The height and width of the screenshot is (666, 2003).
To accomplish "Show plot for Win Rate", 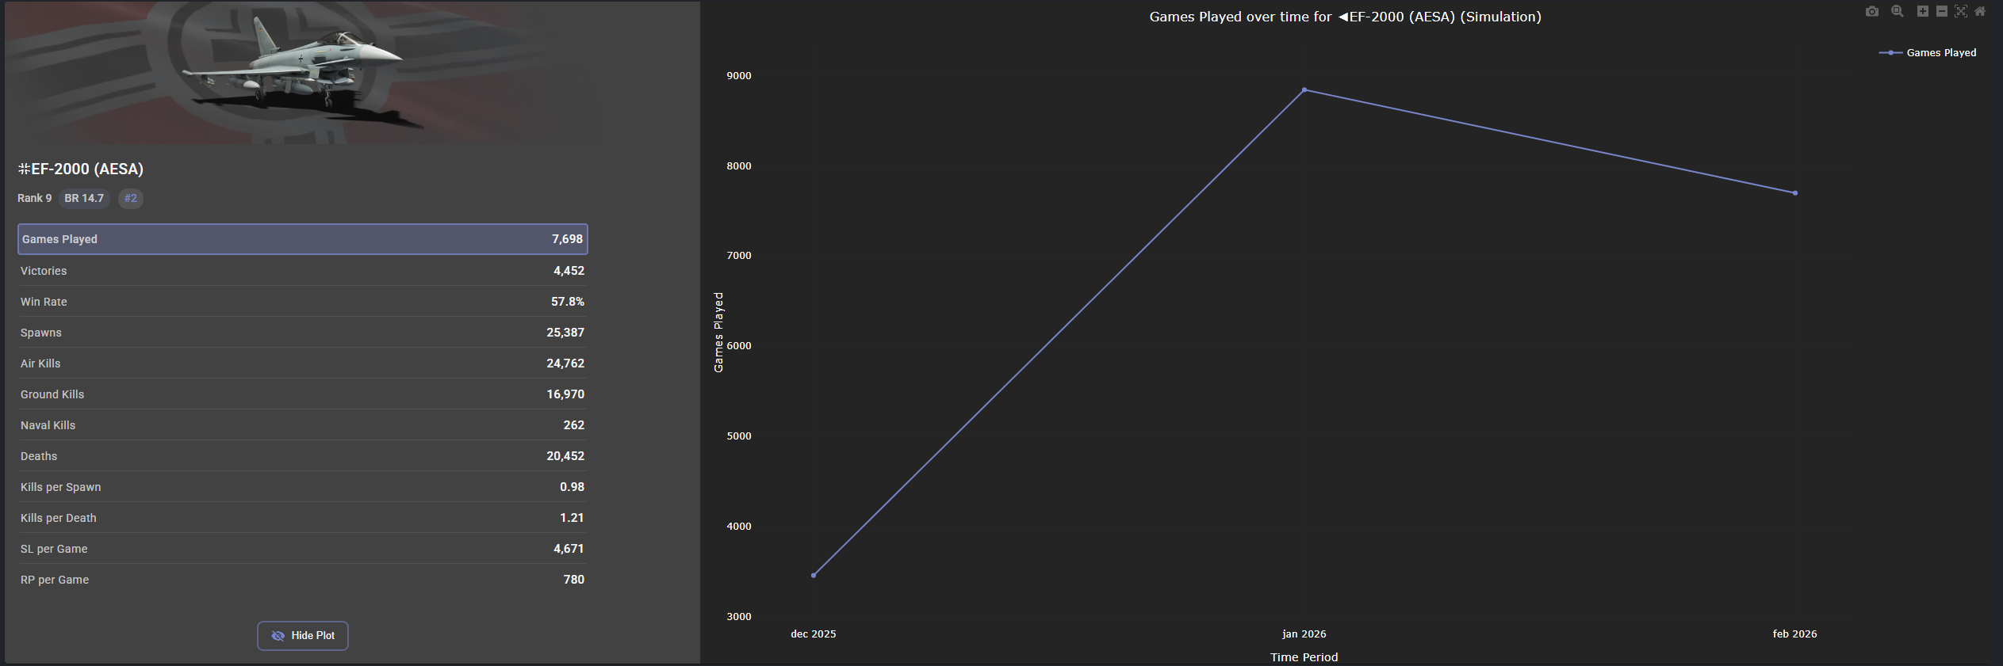I will point(302,302).
